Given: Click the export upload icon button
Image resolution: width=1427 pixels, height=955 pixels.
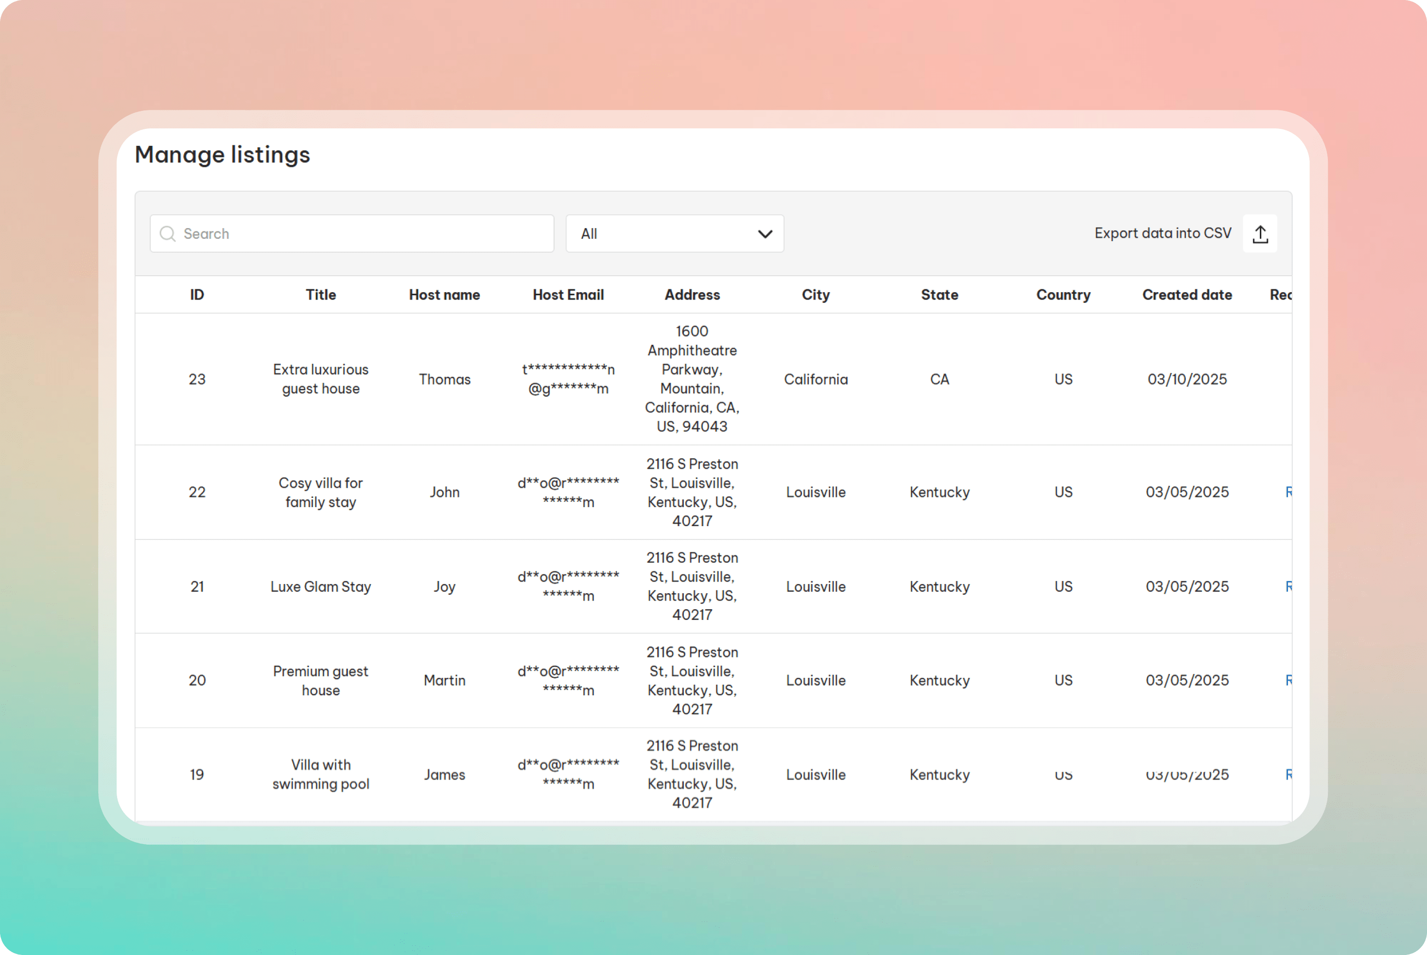Looking at the screenshot, I should tap(1260, 234).
